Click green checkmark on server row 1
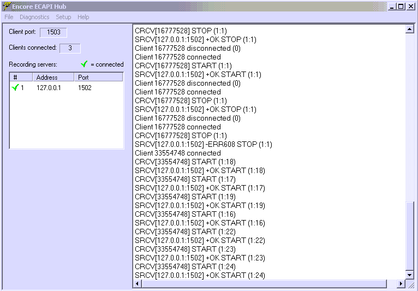The image size is (418, 291). 15,87
